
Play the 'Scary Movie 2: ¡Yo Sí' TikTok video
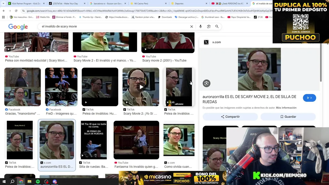click(x=141, y=87)
